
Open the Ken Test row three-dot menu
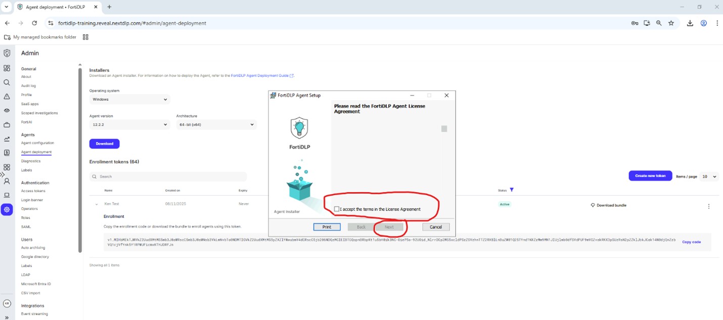[x=709, y=206]
